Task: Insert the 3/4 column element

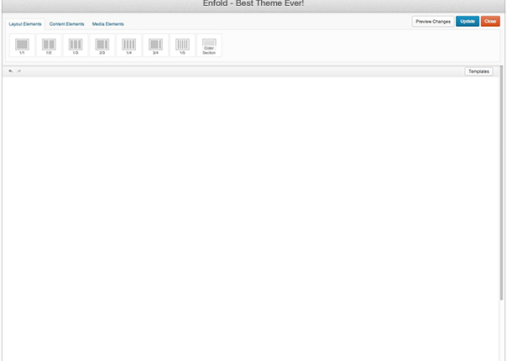Action: [x=155, y=45]
